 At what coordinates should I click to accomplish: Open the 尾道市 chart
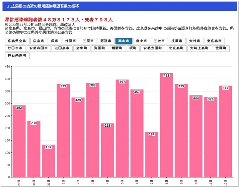(x=106, y=41)
